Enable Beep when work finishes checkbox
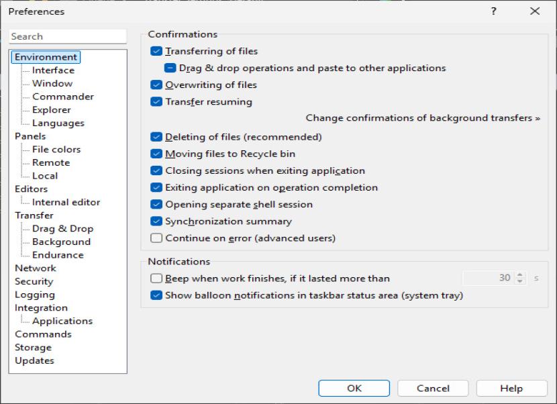Viewport: 557px width, 404px height. (156, 279)
